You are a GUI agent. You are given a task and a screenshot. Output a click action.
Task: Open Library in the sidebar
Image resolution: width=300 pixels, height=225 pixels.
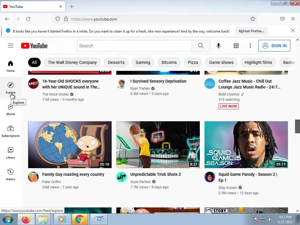click(11, 153)
